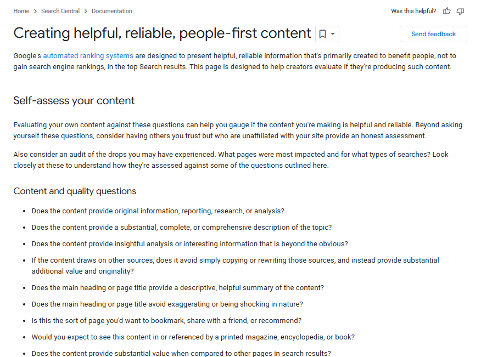
Task: Click the thumbs down not helpful icon
Action: coord(460,12)
